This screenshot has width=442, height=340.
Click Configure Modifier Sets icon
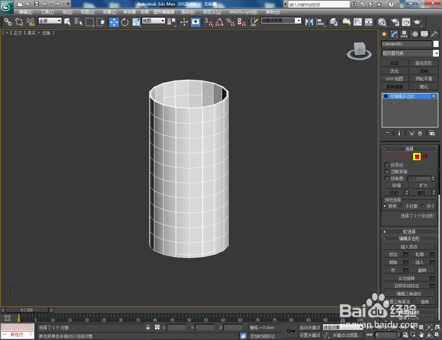432,133
